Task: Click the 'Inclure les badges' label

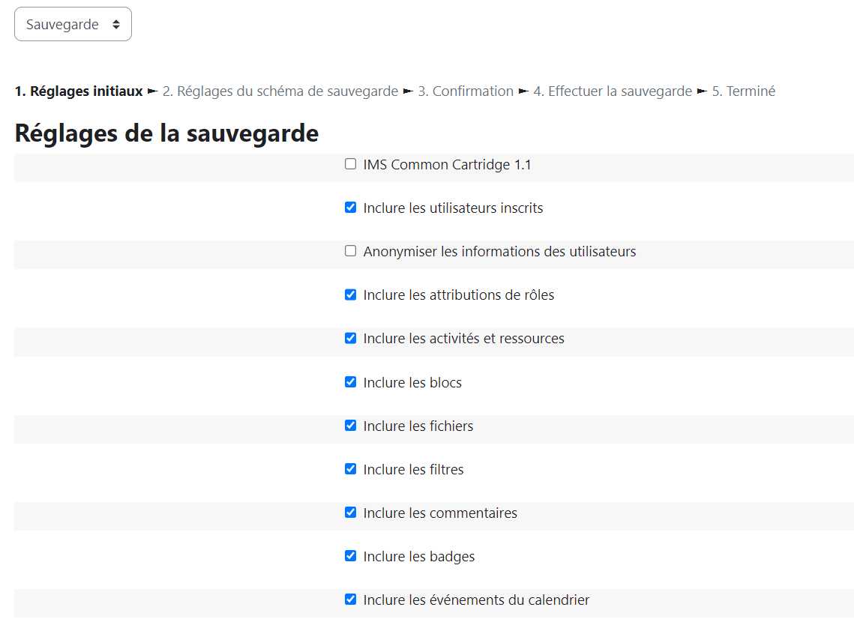Action: [x=419, y=557]
